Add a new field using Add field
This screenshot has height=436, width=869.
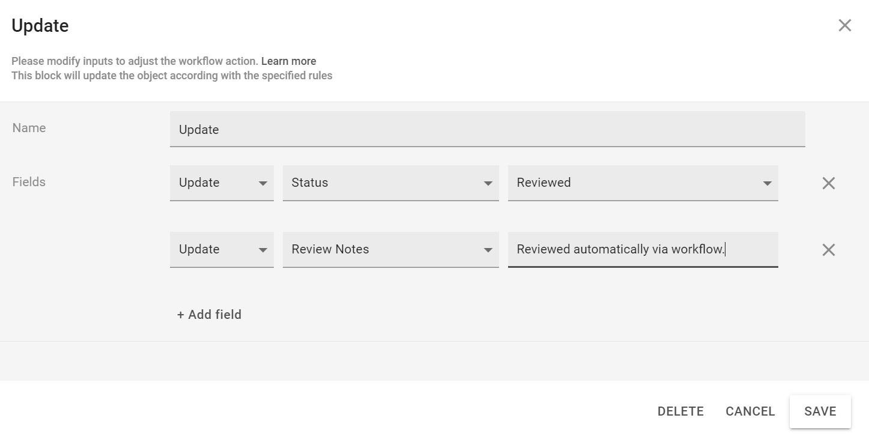tap(208, 314)
